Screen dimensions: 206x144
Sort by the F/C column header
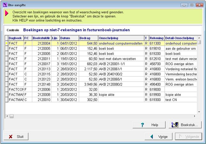28,38
